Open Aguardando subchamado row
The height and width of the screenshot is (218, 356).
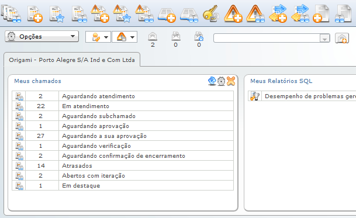(x=123, y=116)
